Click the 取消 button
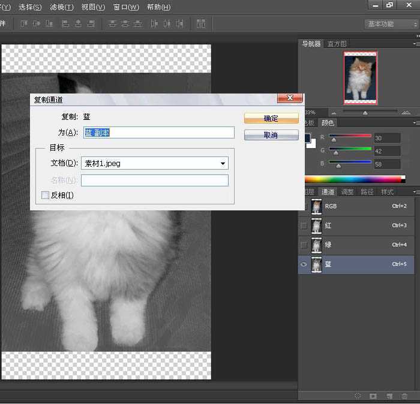The image size is (420, 404). point(271,135)
